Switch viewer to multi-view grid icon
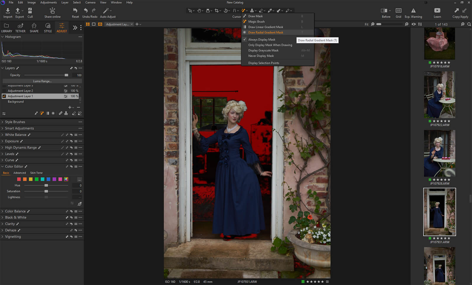This screenshot has height=285, width=472. (x=88, y=24)
